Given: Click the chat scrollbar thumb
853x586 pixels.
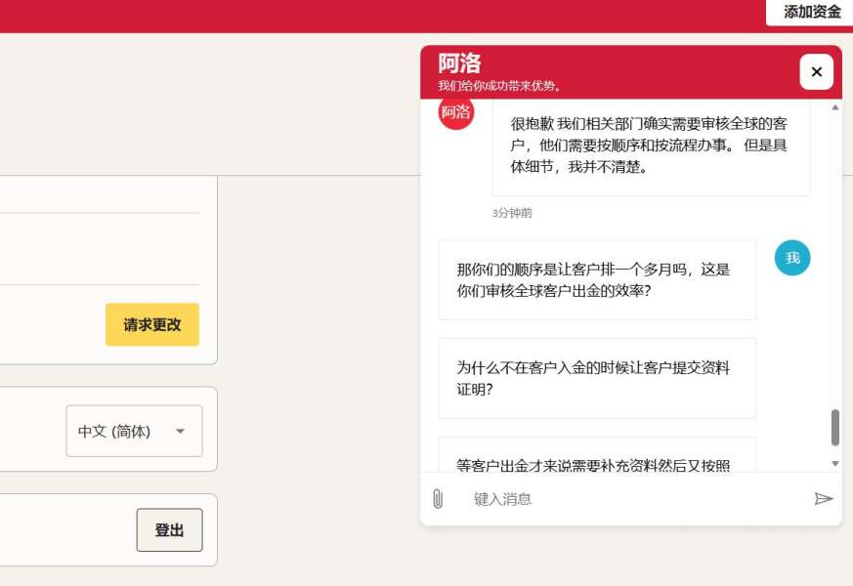Looking at the screenshot, I should [834, 428].
